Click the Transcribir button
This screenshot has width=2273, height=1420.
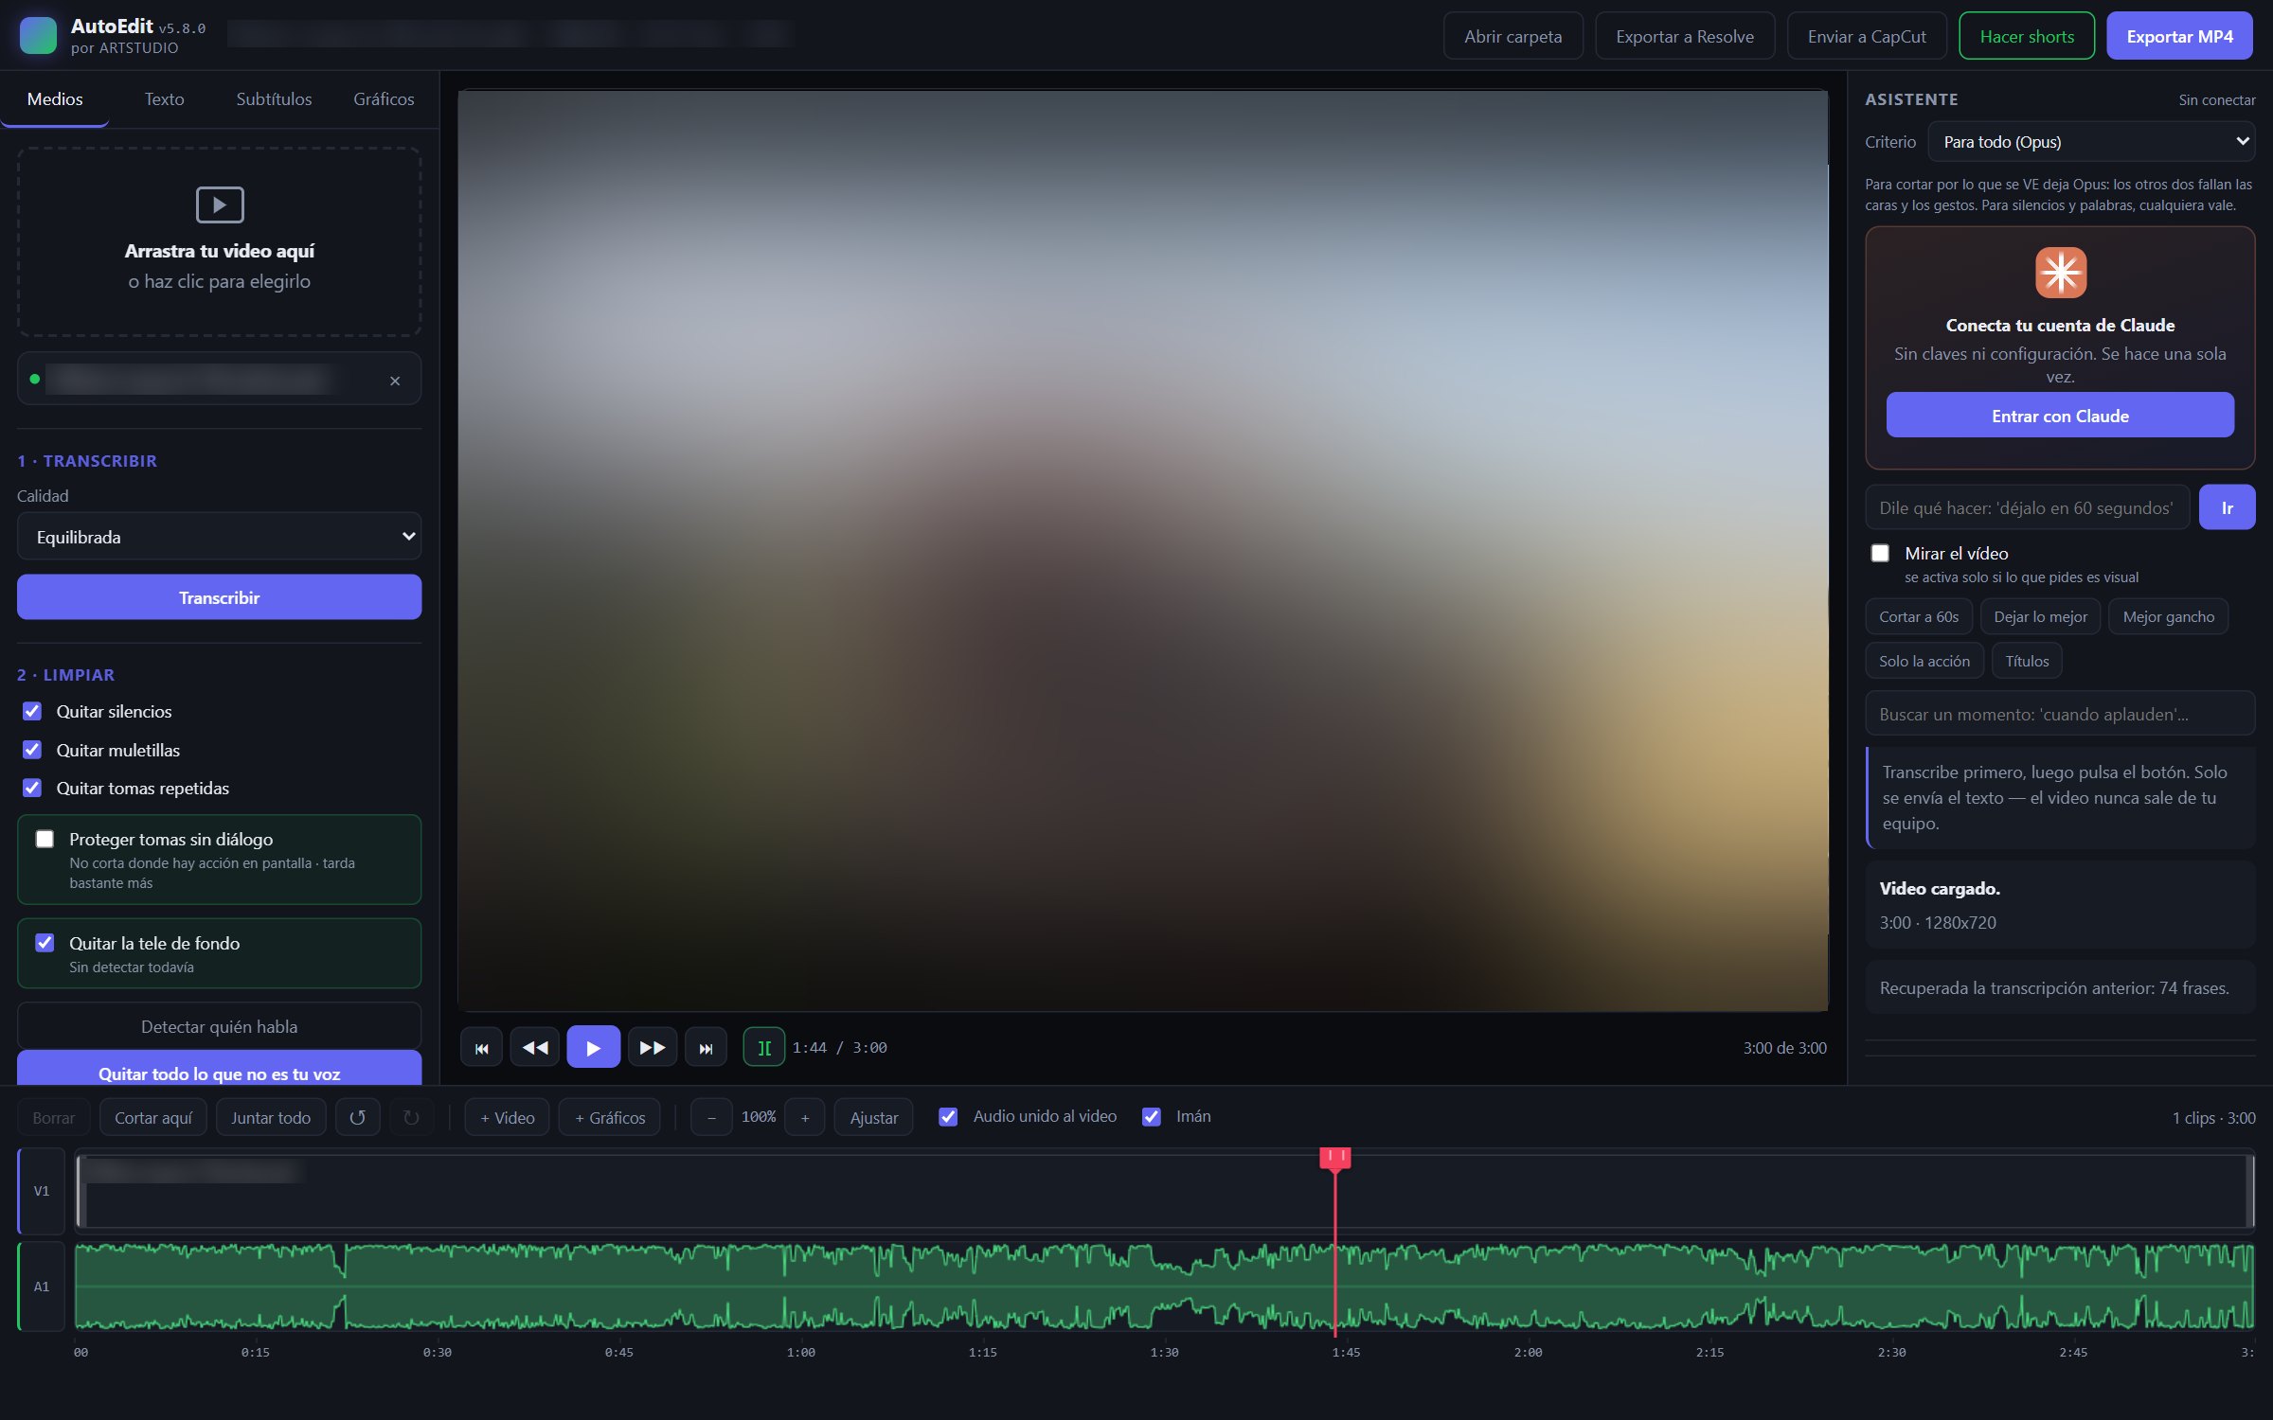pos(219,597)
